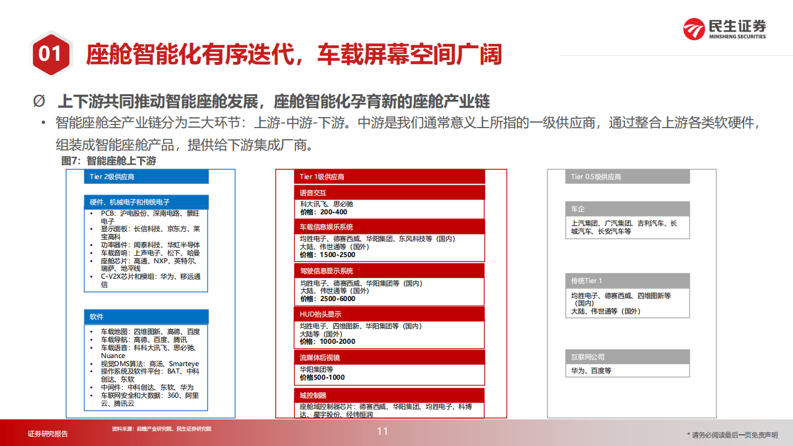Click the 华为、百度等 text
This screenshot has width=793, height=446.
591,370
